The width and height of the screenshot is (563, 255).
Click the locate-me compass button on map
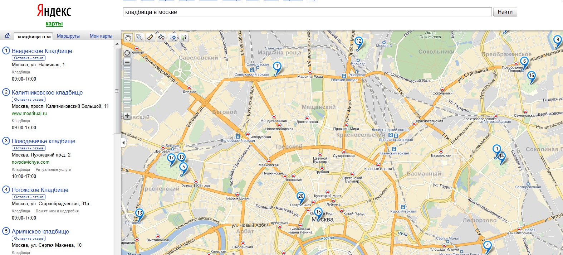pyautogui.click(x=127, y=53)
